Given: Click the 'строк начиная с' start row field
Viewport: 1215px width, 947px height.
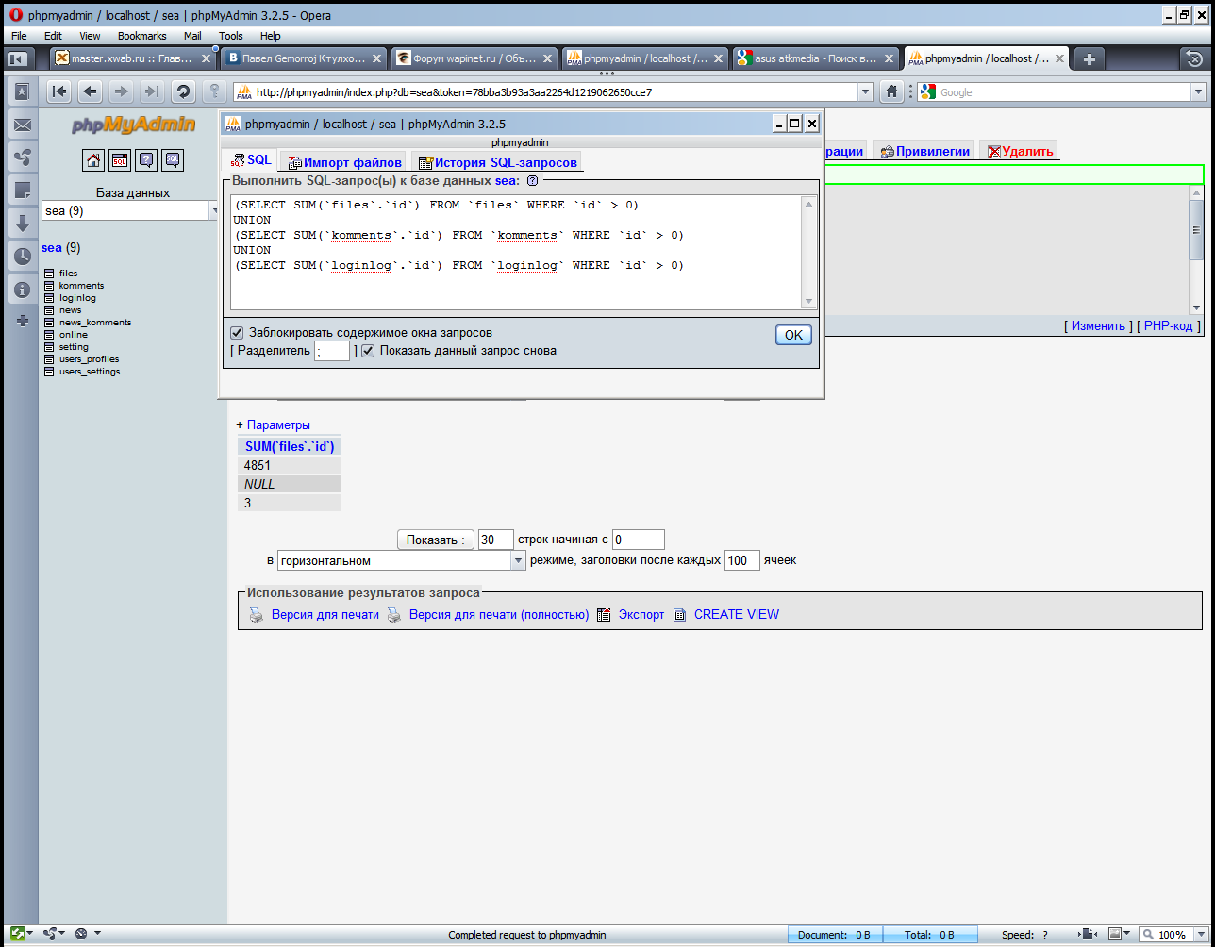Looking at the screenshot, I should (x=639, y=540).
